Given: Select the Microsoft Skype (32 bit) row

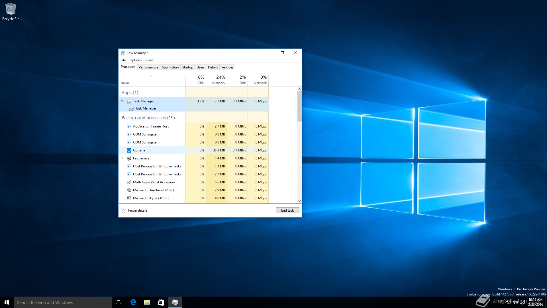Looking at the screenshot, I should (194, 198).
